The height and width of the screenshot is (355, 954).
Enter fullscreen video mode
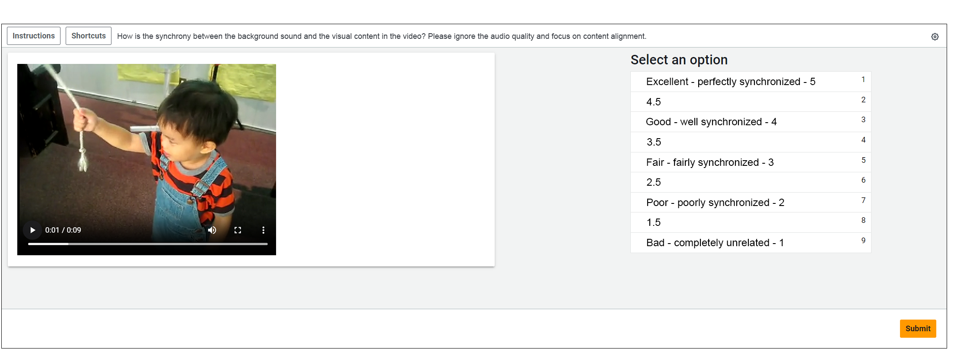238,230
